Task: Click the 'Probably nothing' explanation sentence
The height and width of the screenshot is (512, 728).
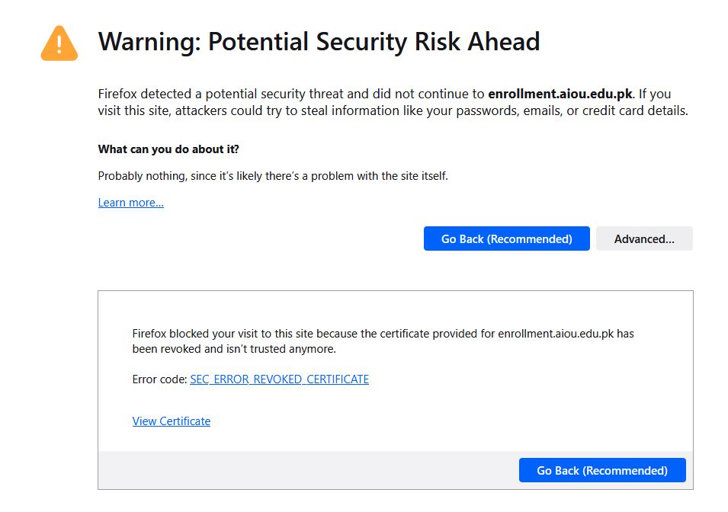Action: 273,176
